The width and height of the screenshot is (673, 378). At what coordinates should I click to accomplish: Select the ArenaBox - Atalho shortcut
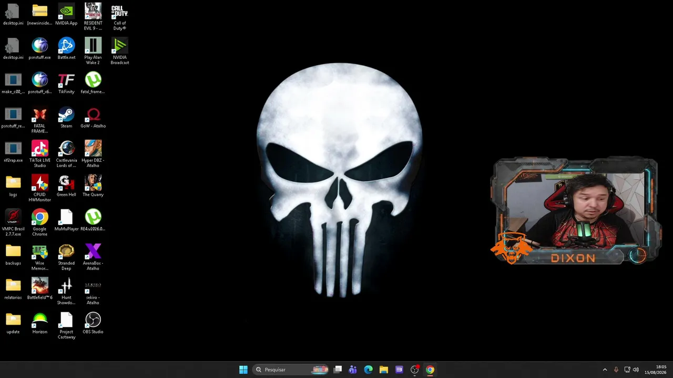pos(93,257)
